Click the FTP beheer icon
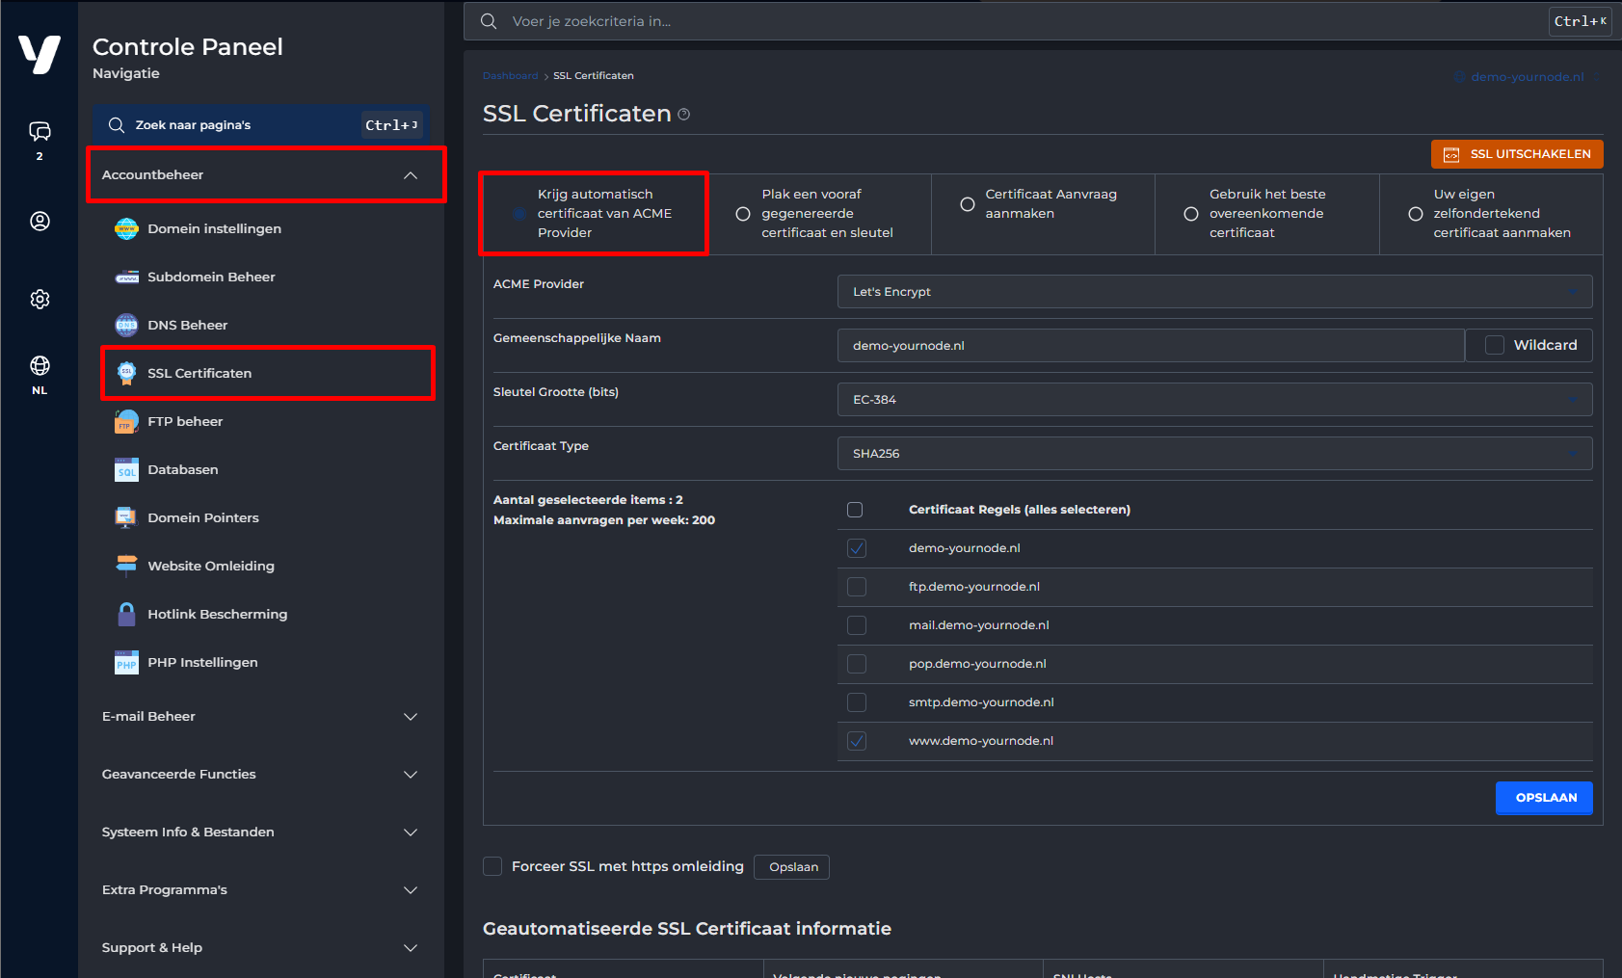 point(126,421)
